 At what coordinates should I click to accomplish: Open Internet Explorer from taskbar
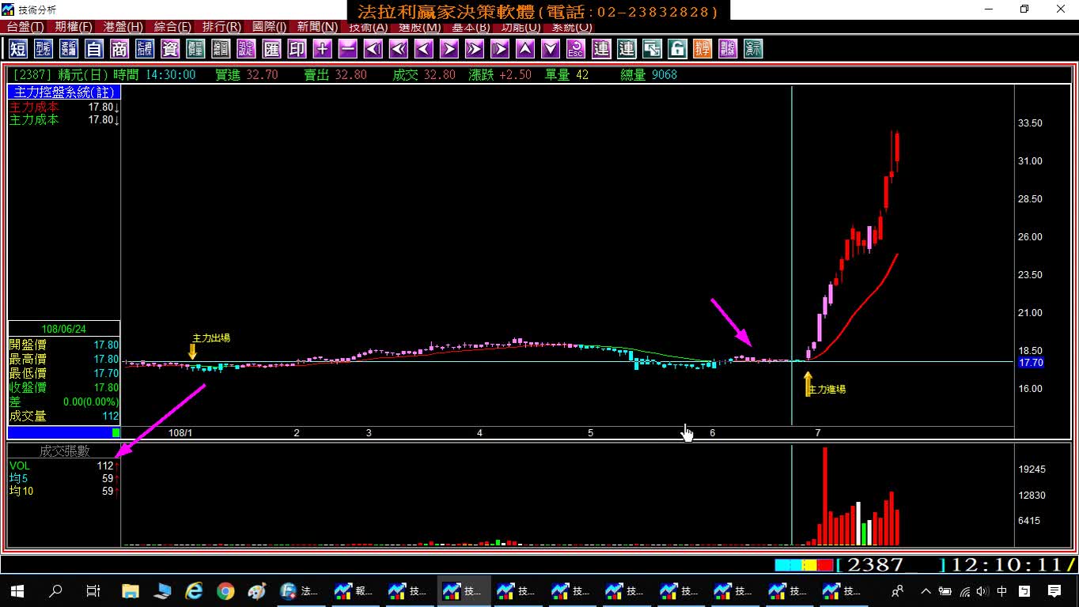(x=194, y=590)
